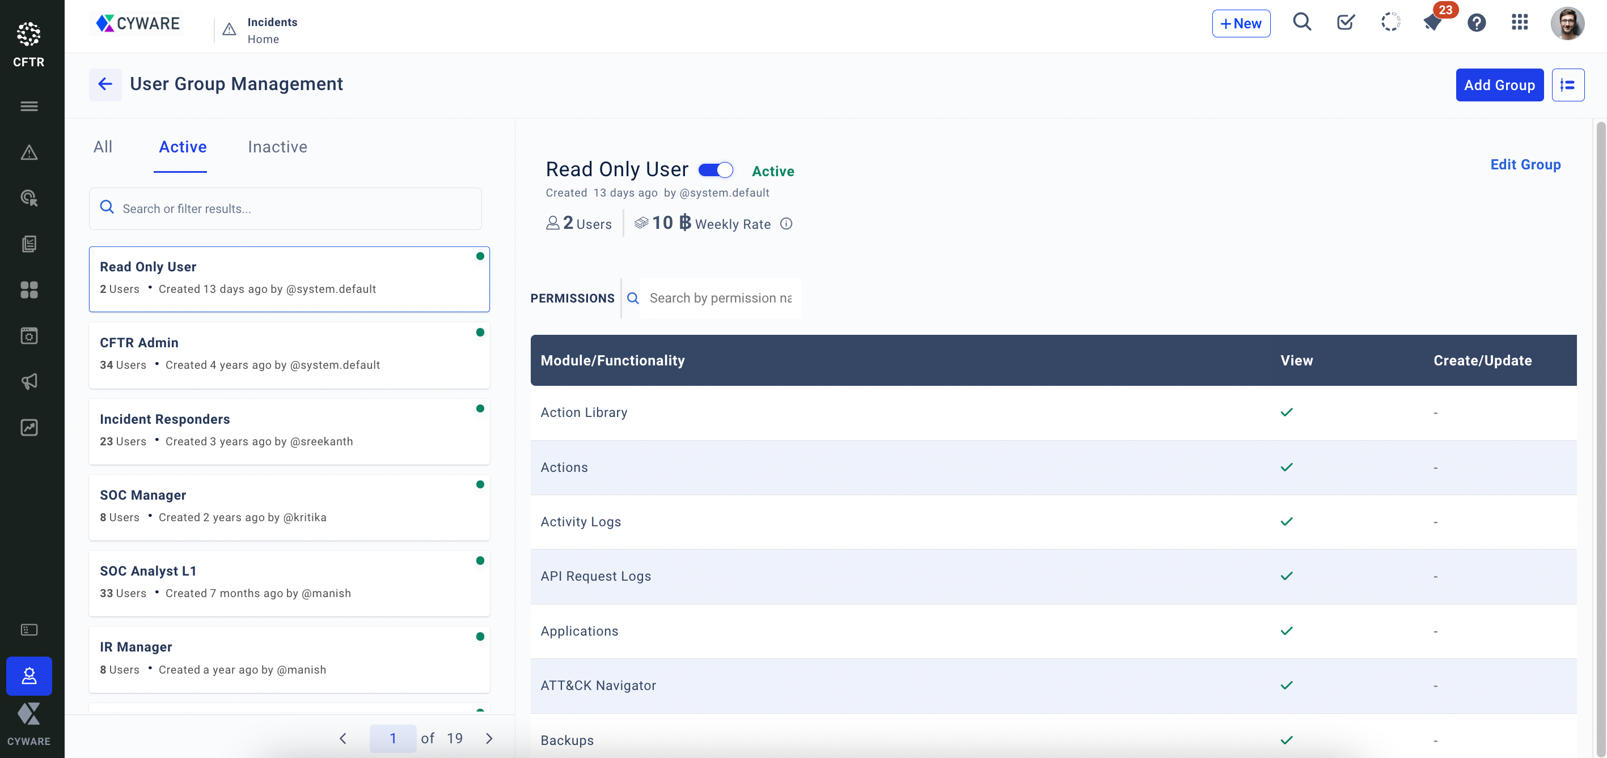Click the grid/apps launcher icon
The height and width of the screenshot is (758, 1607).
pos(1520,23)
